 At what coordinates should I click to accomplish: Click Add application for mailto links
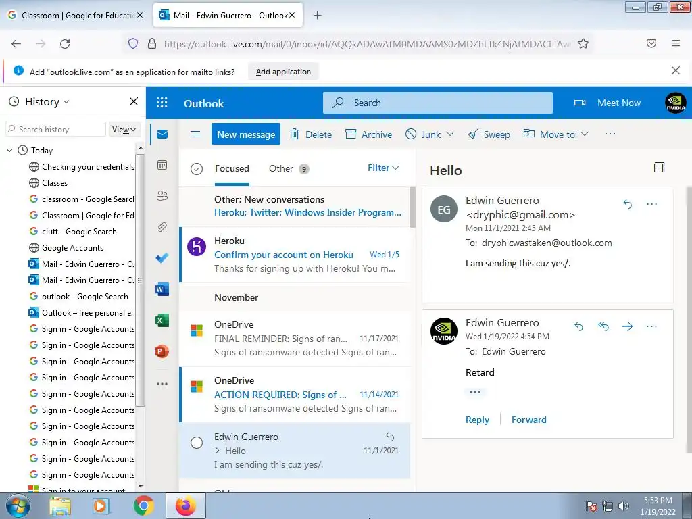pos(283,72)
